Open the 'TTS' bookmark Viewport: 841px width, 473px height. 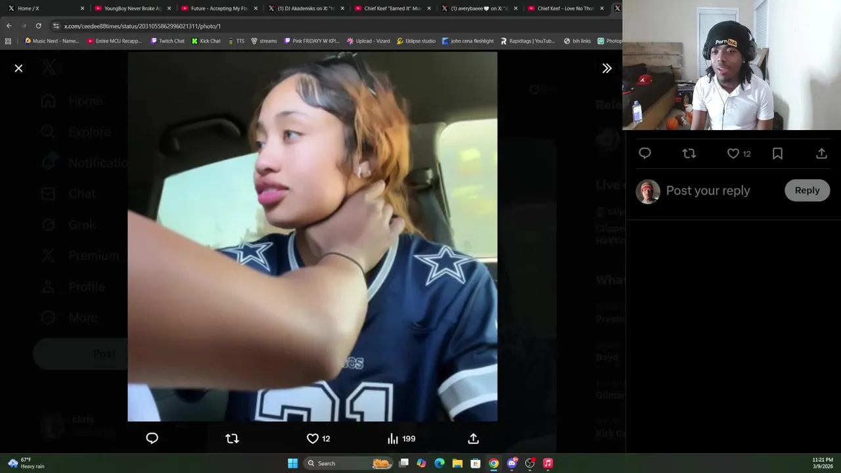pos(237,41)
